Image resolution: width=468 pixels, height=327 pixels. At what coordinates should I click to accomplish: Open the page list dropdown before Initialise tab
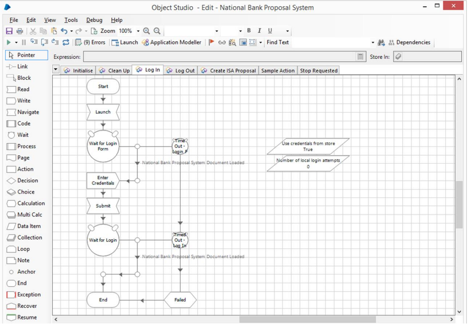click(56, 70)
